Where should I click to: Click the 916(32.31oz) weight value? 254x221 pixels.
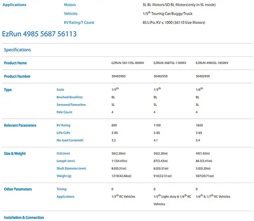tap(163, 176)
